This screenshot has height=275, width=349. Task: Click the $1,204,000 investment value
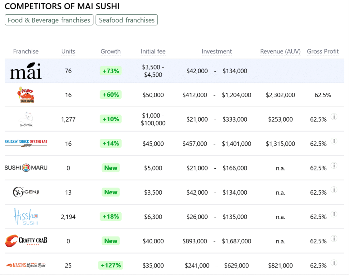(237, 95)
